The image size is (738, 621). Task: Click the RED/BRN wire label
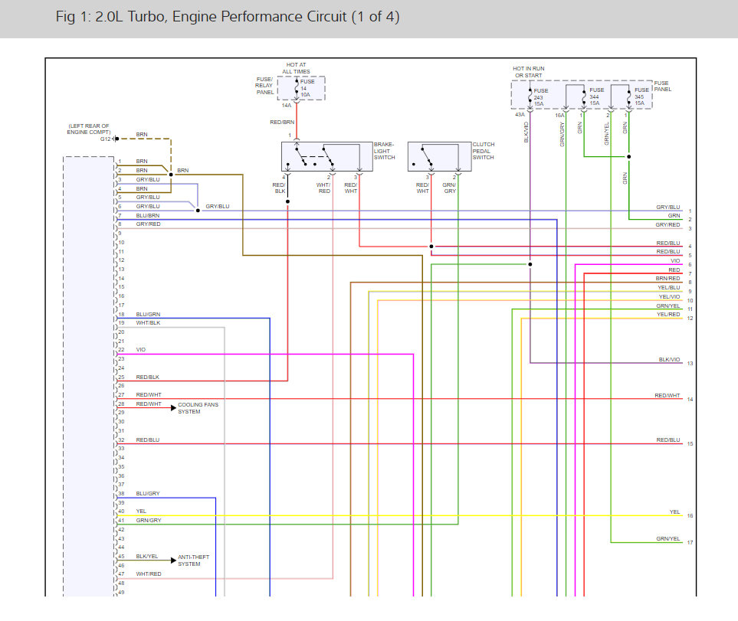tap(282, 123)
